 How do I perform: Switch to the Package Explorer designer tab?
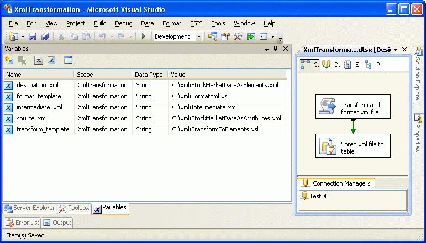click(x=374, y=65)
